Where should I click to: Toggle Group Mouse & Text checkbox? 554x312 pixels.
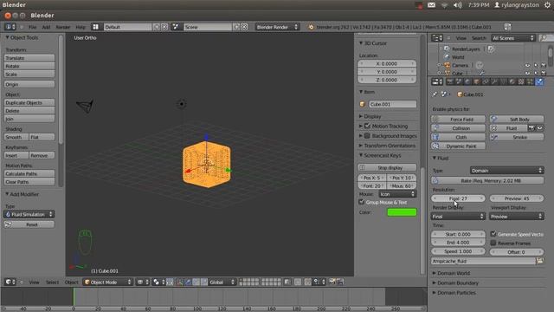pos(361,202)
